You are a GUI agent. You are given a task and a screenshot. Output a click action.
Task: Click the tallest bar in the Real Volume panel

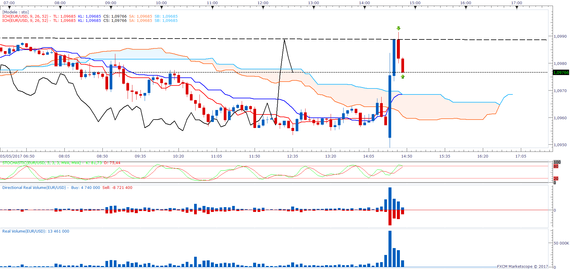point(390,249)
